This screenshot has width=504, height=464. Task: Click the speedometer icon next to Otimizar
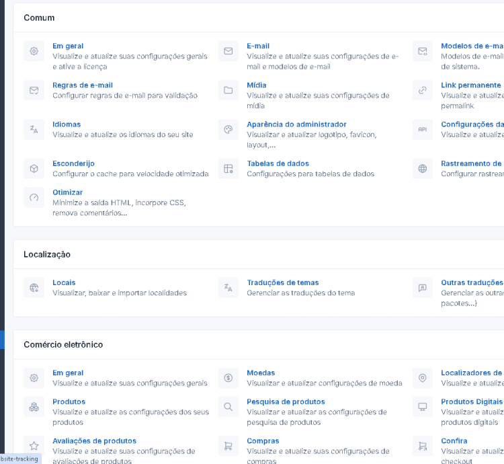click(34, 198)
